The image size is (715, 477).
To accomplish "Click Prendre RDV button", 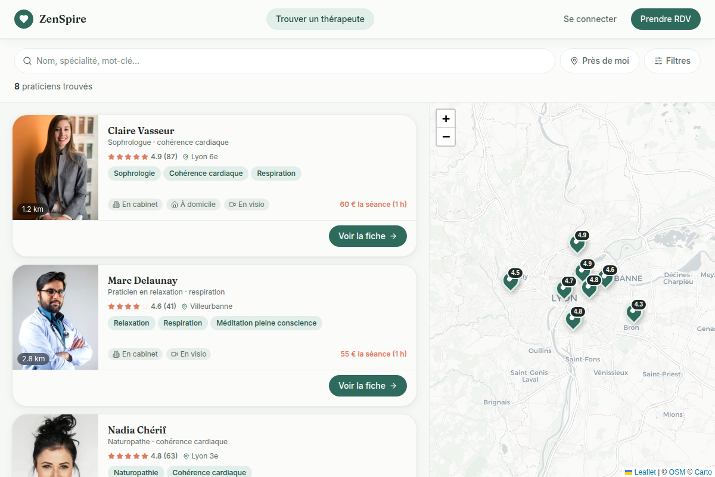I will pyautogui.click(x=666, y=19).
